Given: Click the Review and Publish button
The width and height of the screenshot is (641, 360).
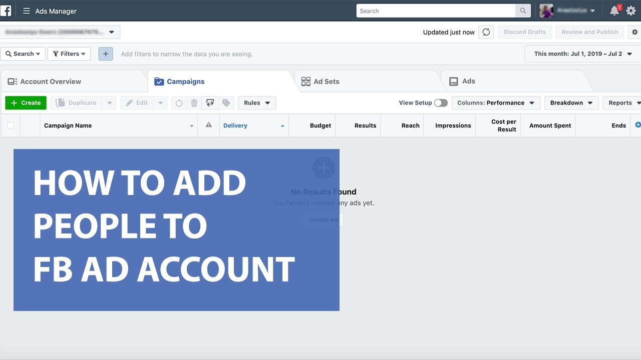Looking at the screenshot, I should (590, 32).
